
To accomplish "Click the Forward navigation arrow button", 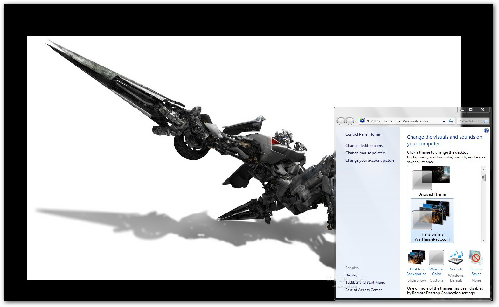I will tap(350, 121).
